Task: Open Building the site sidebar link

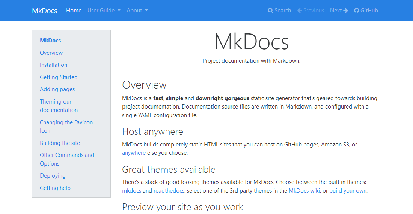Action: click(60, 143)
